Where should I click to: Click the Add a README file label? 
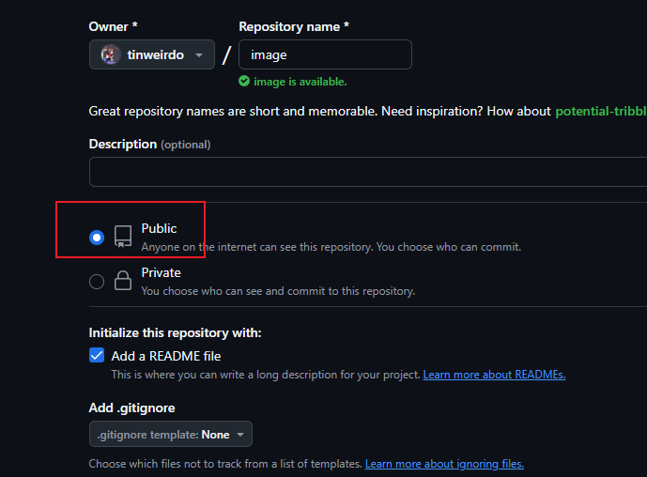click(x=166, y=356)
